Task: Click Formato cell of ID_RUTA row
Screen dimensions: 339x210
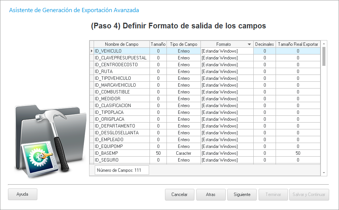Action: coord(227,72)
